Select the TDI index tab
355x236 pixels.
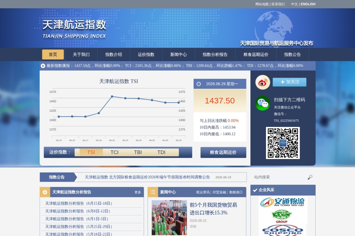161,152
